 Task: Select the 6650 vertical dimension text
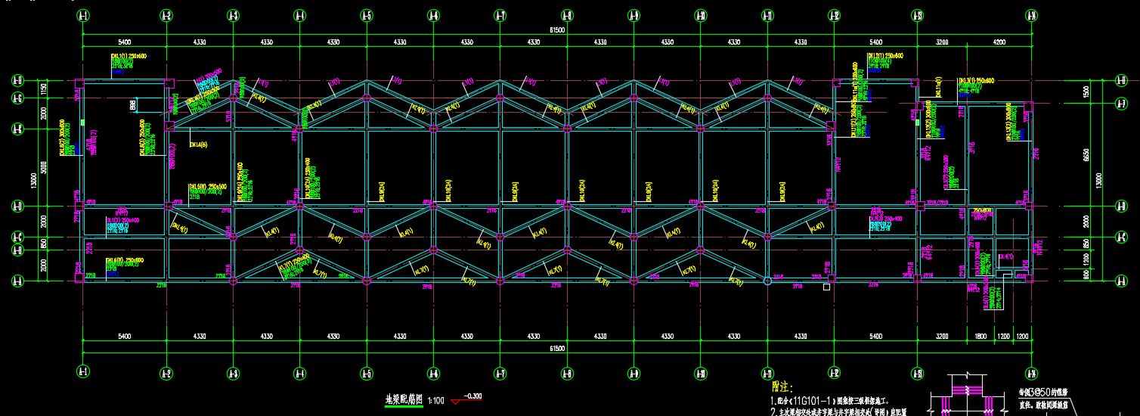tap(1086, 154)
